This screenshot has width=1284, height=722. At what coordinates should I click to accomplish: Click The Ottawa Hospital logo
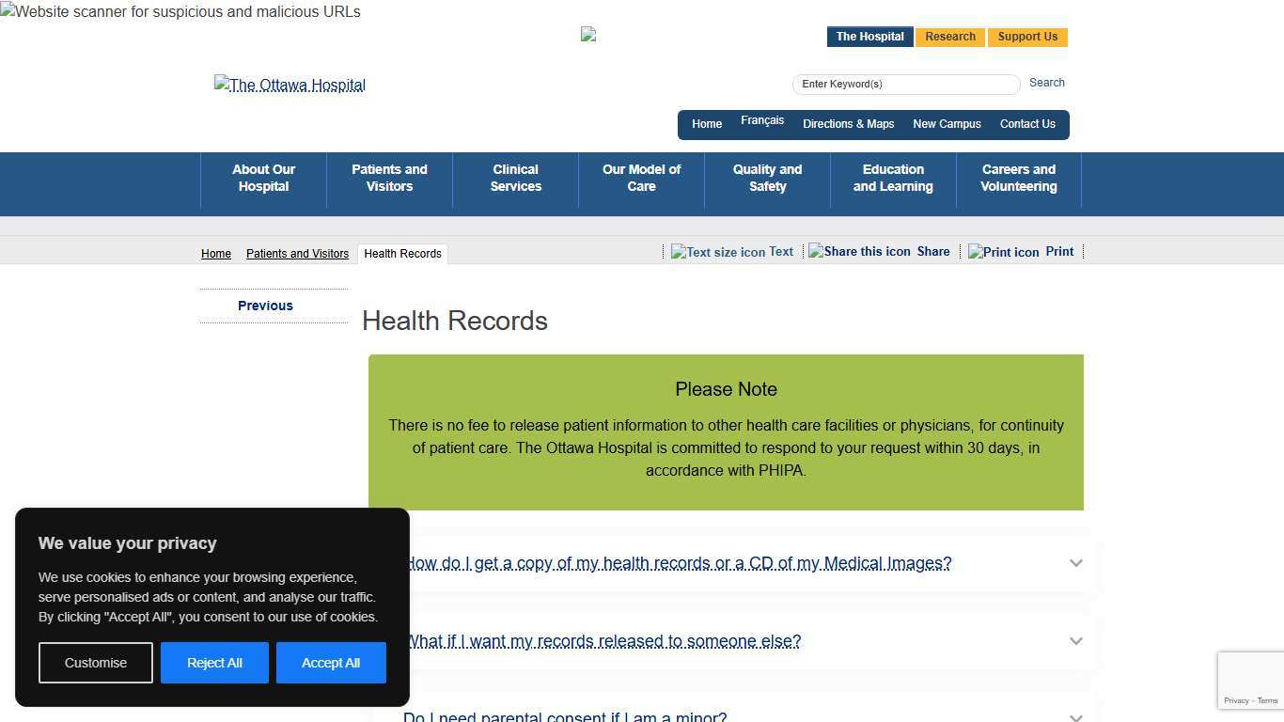tap(289, 85)
